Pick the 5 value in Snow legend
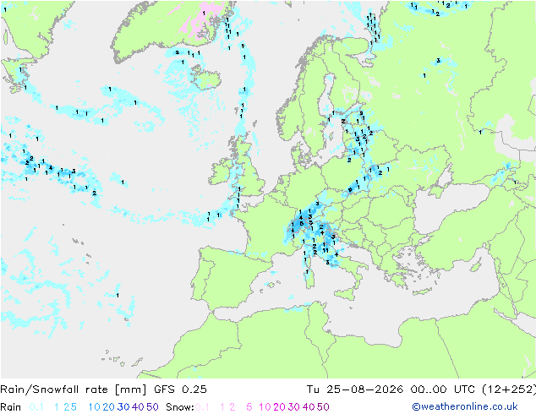This screenshot has height=414, width=536. pyautogui.click(x=249, y=407)
